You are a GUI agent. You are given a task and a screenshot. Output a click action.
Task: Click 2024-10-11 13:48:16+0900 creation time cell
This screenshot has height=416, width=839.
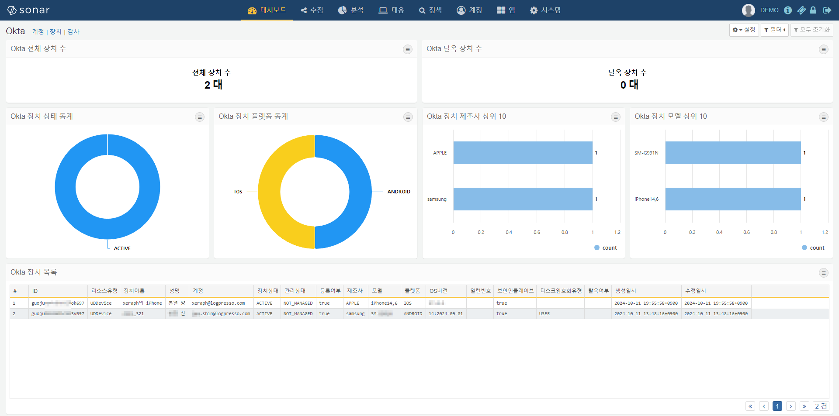(x=646, y=313)
